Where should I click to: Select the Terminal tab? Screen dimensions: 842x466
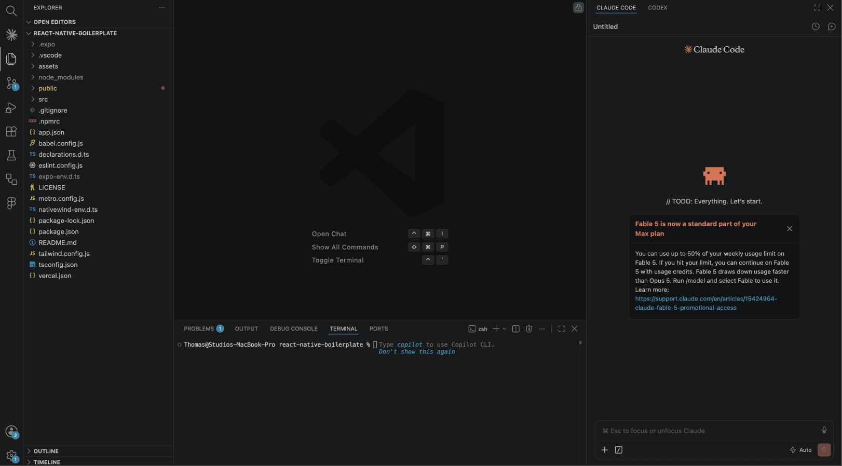[344, 329]
